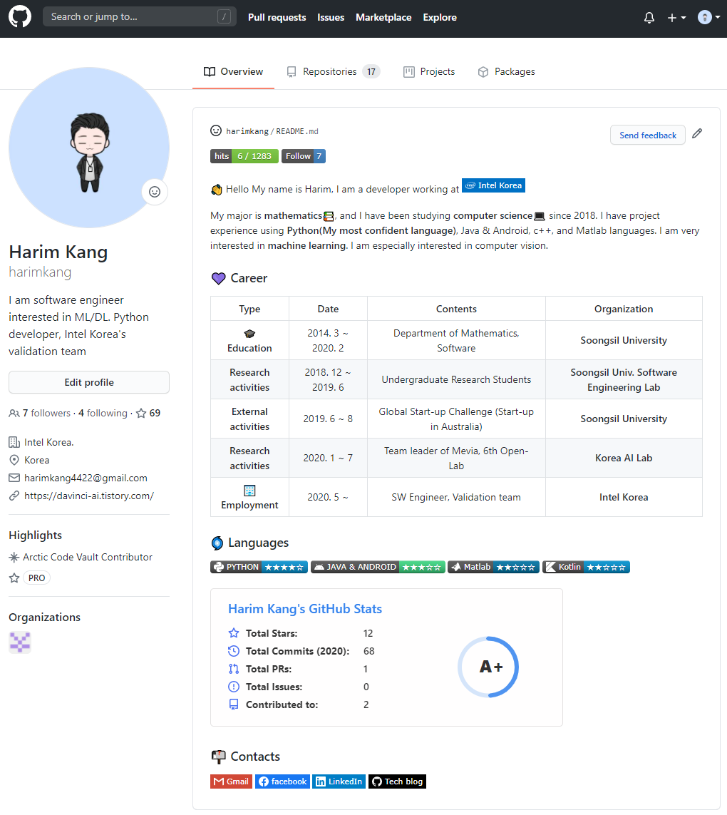727x815 pixels.
Task: Click the SW Engineer, Validation team cell
Action: (456, 497)
